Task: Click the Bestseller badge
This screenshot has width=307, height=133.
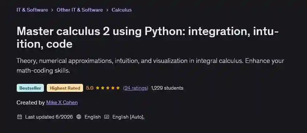Action: 30,88
